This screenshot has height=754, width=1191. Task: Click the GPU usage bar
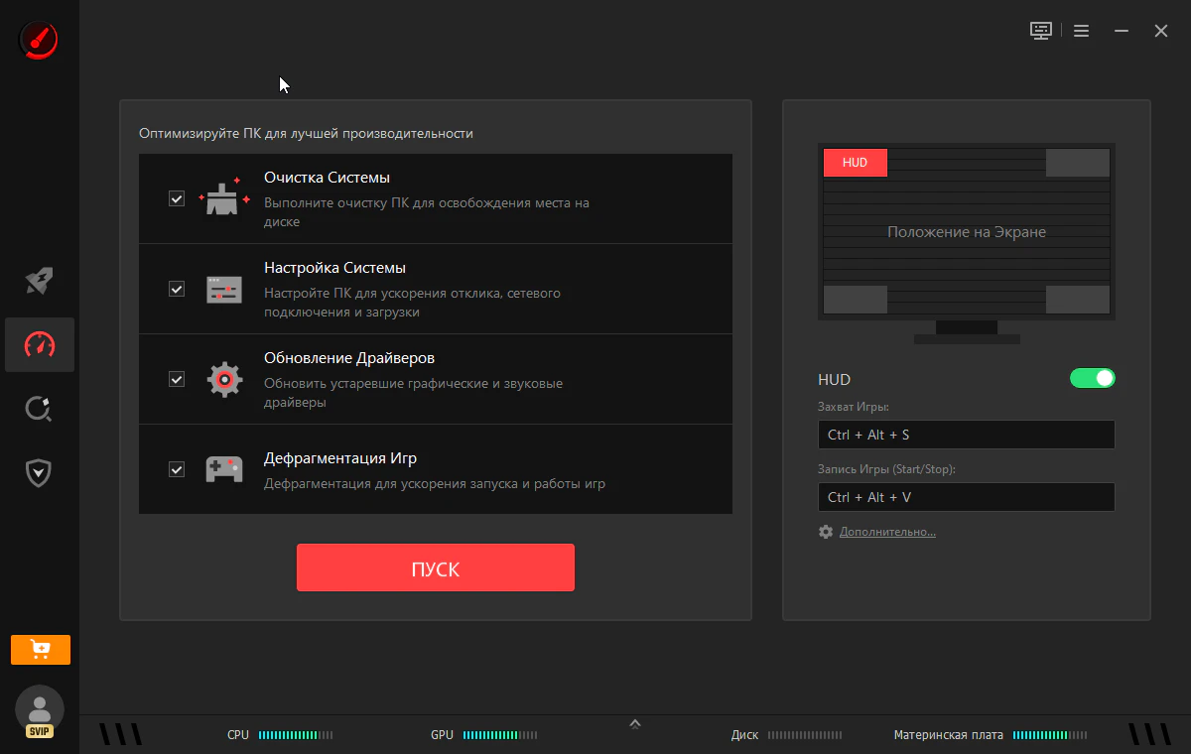(500, 735)
